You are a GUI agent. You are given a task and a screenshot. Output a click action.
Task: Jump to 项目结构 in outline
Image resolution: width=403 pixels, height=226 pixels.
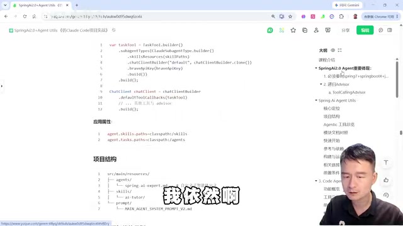[332, 116]
